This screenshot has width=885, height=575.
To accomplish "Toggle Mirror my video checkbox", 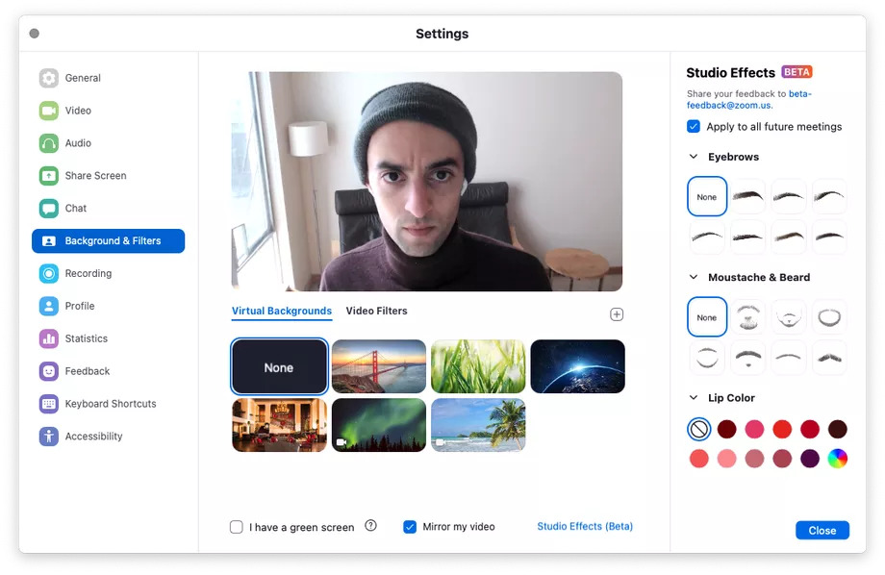I will click(x=410, y=527).
